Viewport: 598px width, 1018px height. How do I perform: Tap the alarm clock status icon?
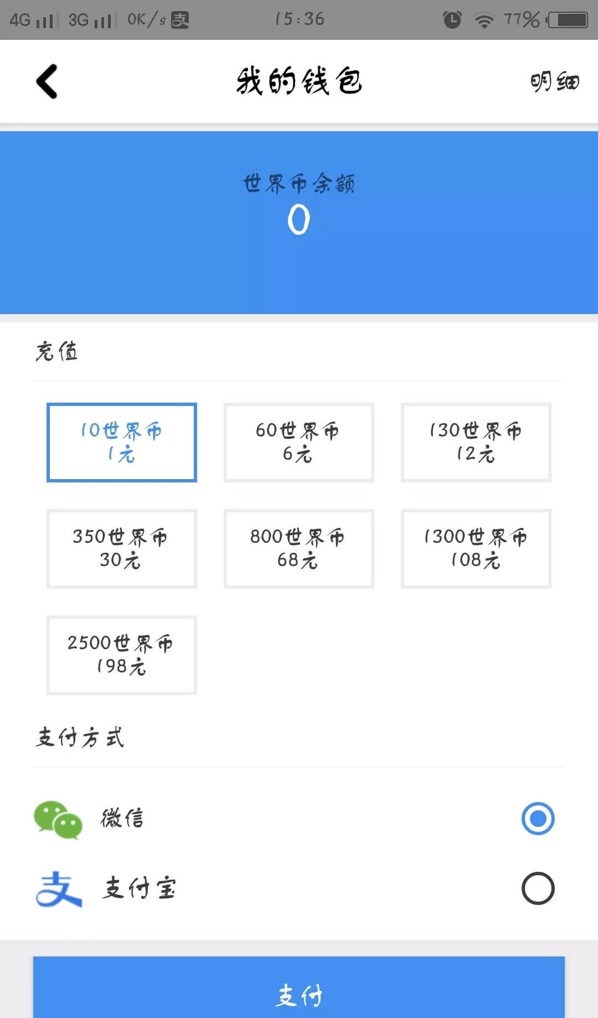pyautogui.click(x=452, y=20)
